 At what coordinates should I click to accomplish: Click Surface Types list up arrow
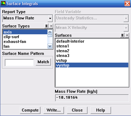pos(50,32)
